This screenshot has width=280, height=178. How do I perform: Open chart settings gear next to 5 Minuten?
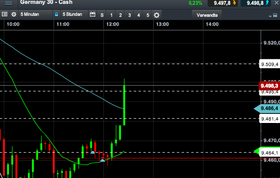tap(14, 14)
